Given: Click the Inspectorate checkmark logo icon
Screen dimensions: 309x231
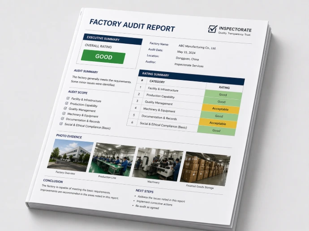Looking at the screenshot, I should point(212,29).
